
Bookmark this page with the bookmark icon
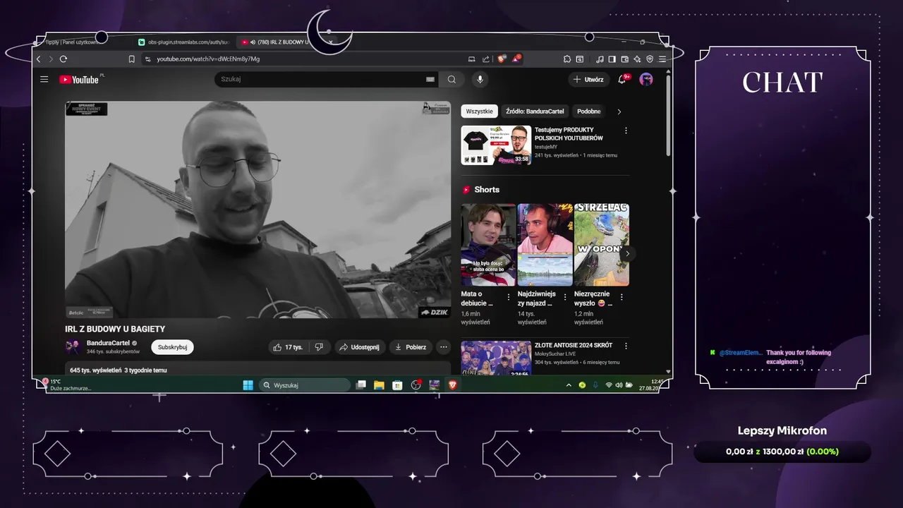pos(131,59)
